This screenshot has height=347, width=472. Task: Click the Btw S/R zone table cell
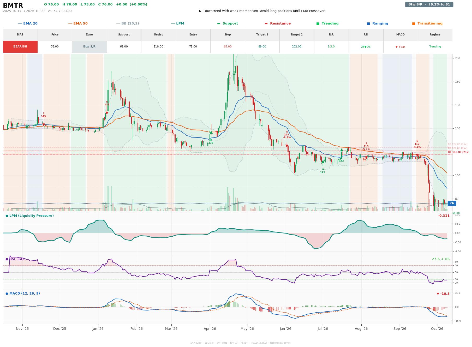89,47
